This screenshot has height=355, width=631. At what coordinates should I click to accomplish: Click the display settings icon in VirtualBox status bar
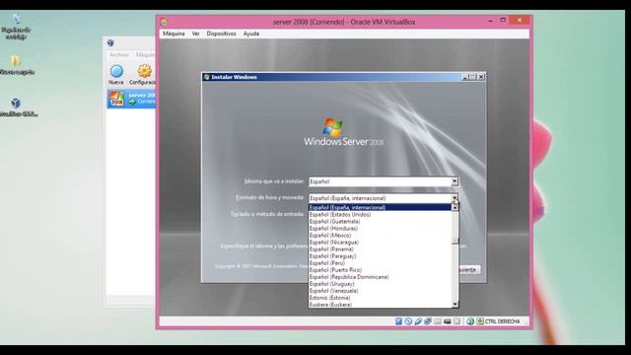[x=447, y=321]
